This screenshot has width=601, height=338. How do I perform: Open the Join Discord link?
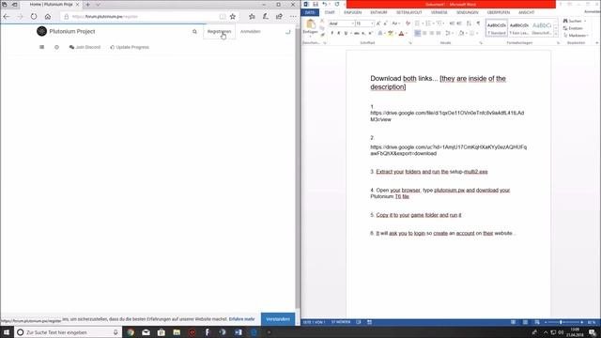(85, 47)
